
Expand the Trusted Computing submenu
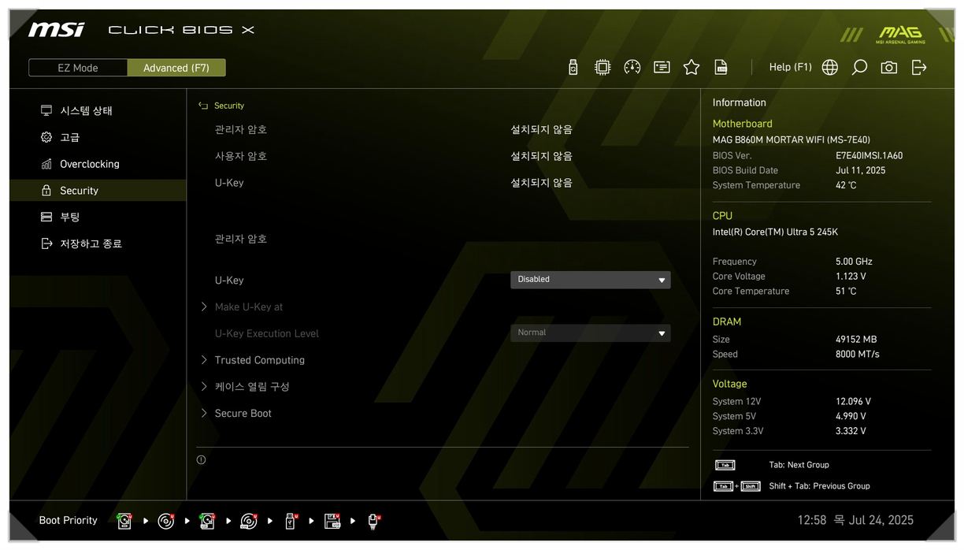tap(259, 360)
